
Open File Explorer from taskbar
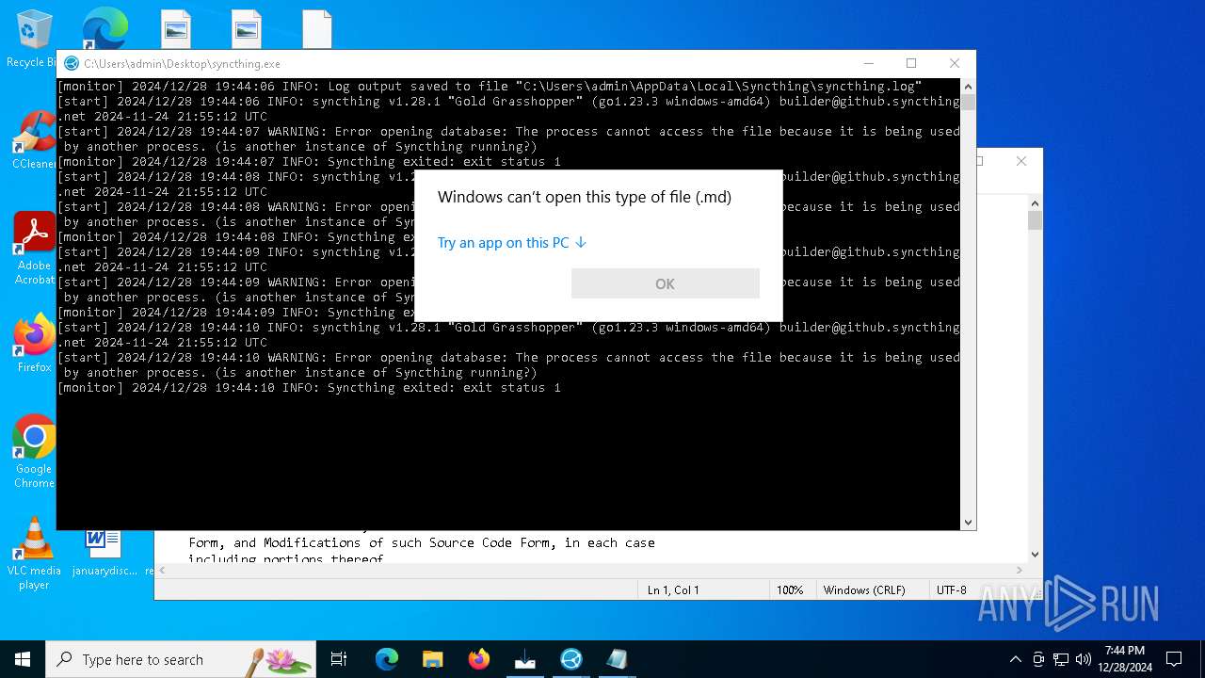(x=433, y=659)
